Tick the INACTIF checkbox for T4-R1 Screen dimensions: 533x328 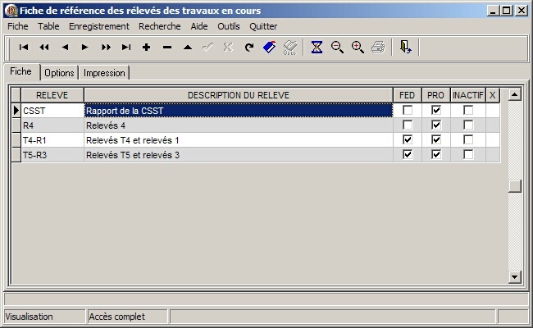coord(468,140)
